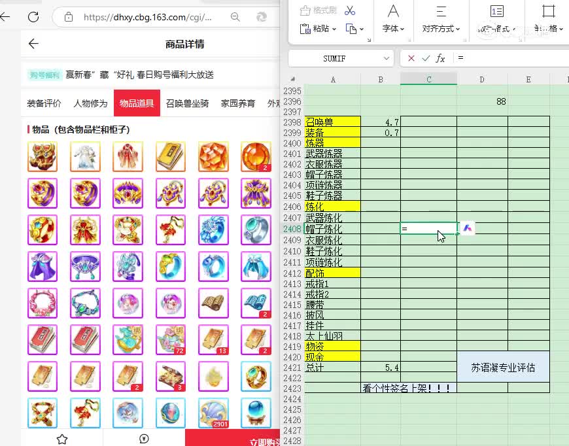Click the select-all corner of spreadsheet
This screenshot has height=446, width=569.
click(292, 79)
